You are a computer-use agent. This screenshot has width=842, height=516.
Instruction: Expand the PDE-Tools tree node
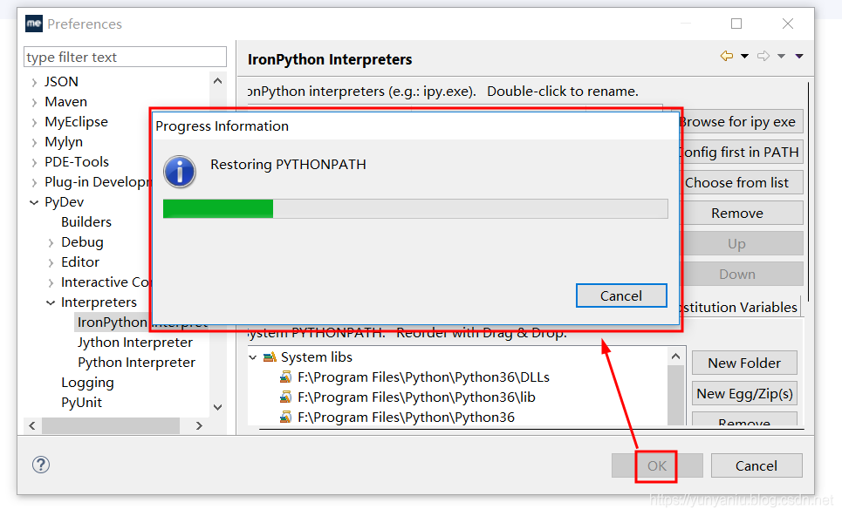point(34,162)
